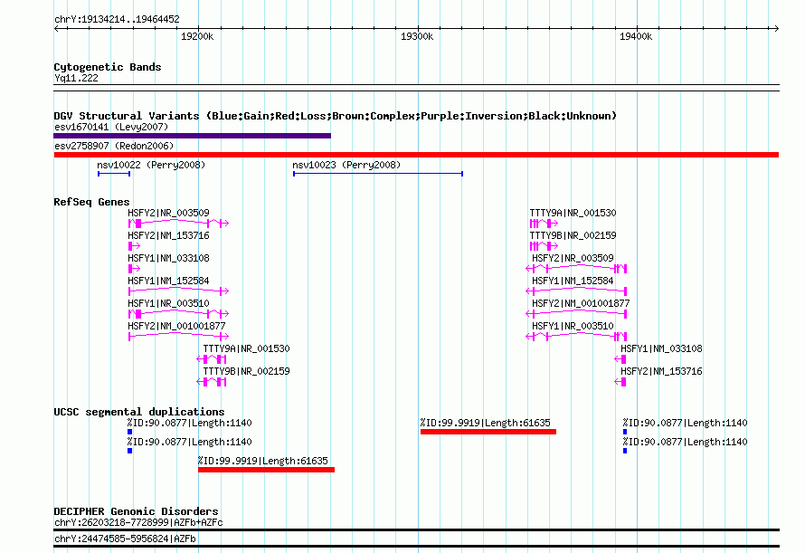Viewport: 805px width, 553px height.
Task: Click the Yq11.222 cytogenetic band label
Action: [x=76, y=78]
